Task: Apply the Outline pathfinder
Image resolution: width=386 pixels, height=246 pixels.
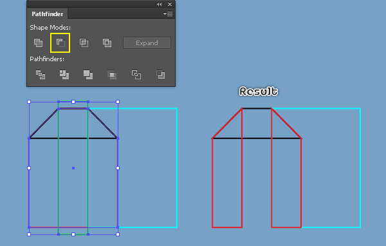Action: (x=136, y=75)
